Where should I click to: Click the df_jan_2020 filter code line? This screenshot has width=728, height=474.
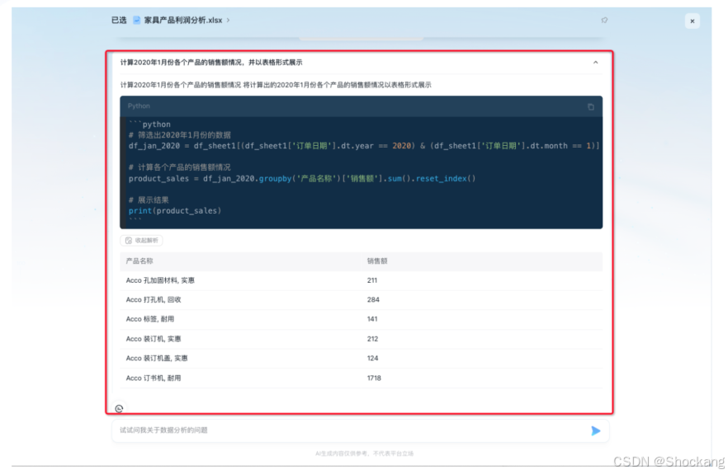tap(364, 146)
